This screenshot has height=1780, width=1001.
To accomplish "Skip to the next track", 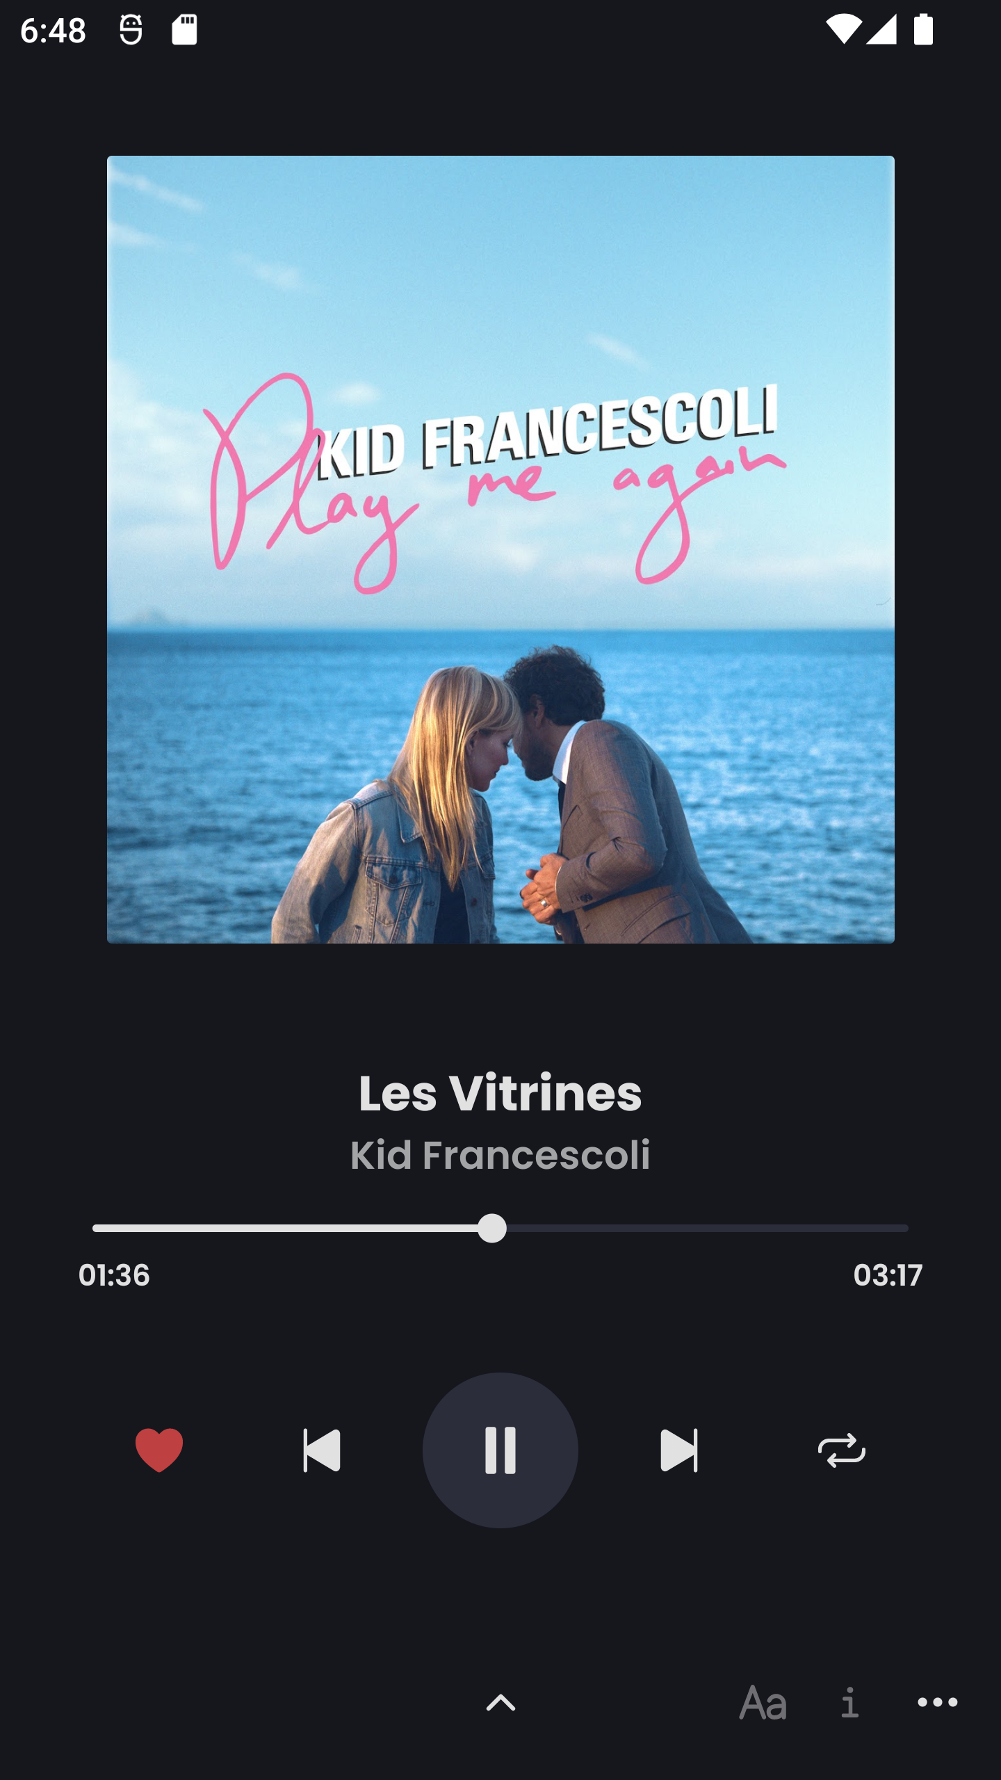I will pyautogui.click(x=678, y=1450).
